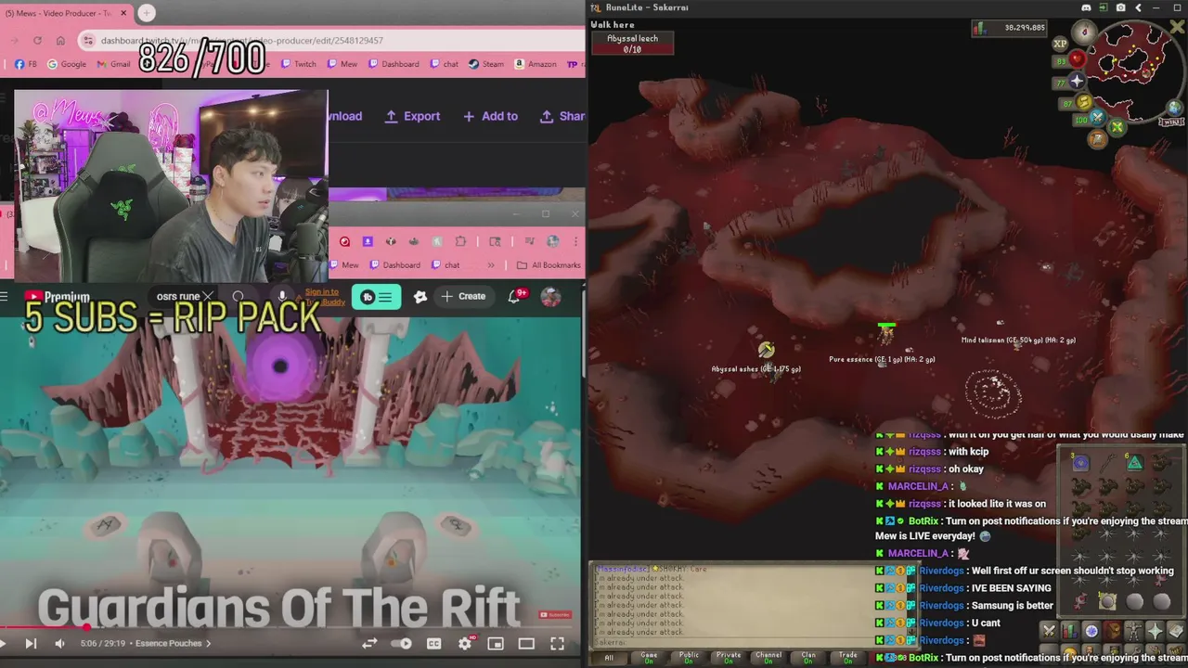Click the Add to button
This screenshot has height=668, width=1188.
click(x=490, y=116)
